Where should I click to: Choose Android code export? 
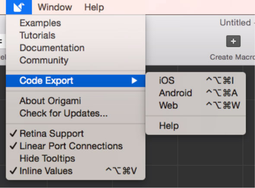point(196,93)
